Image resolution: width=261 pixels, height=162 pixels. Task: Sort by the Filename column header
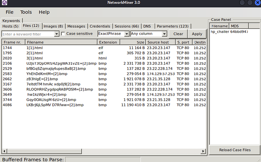click(61, 42)
